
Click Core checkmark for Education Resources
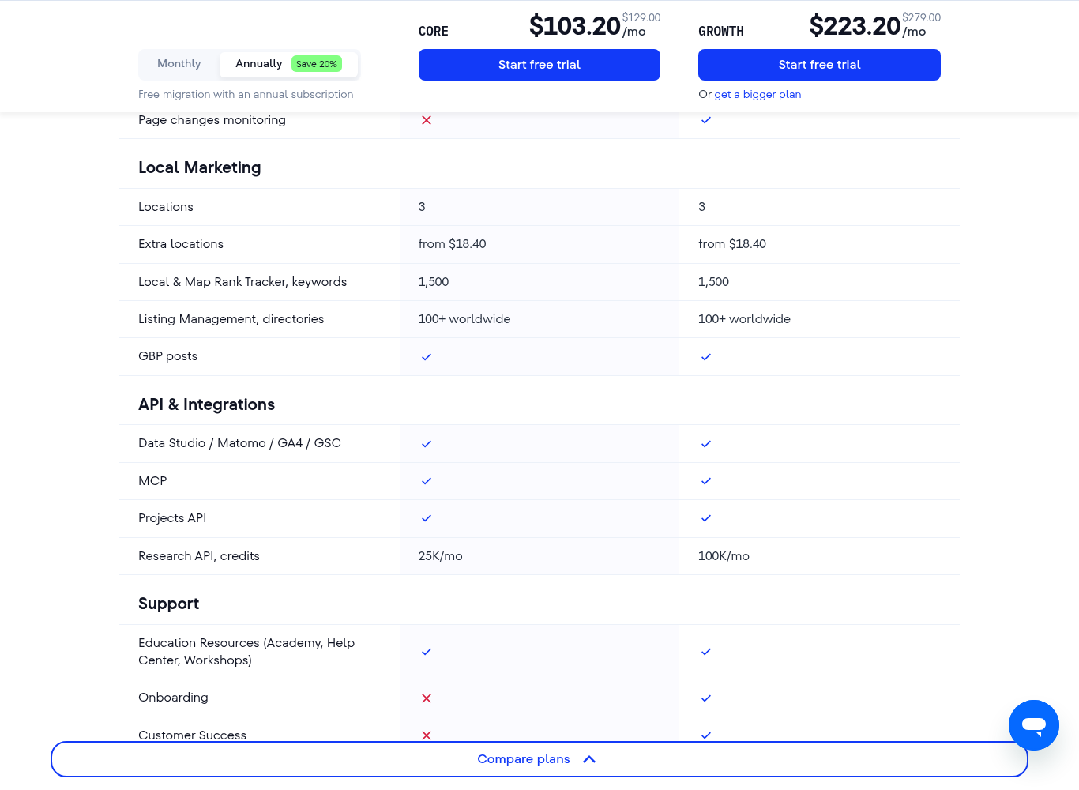[427, 652]
